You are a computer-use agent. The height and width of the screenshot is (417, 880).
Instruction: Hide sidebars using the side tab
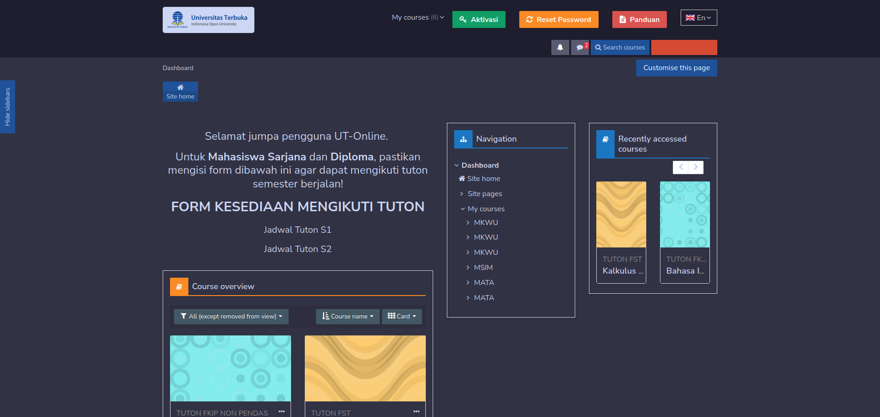(7, 107)
